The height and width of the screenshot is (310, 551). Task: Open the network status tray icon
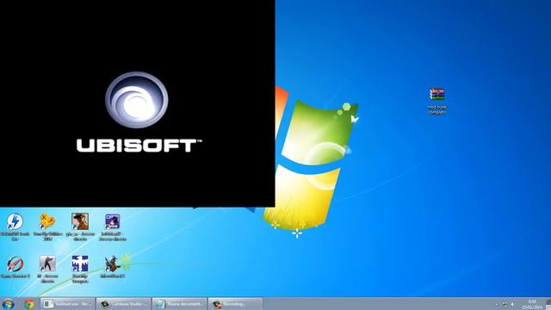click(x=505, y=304)
